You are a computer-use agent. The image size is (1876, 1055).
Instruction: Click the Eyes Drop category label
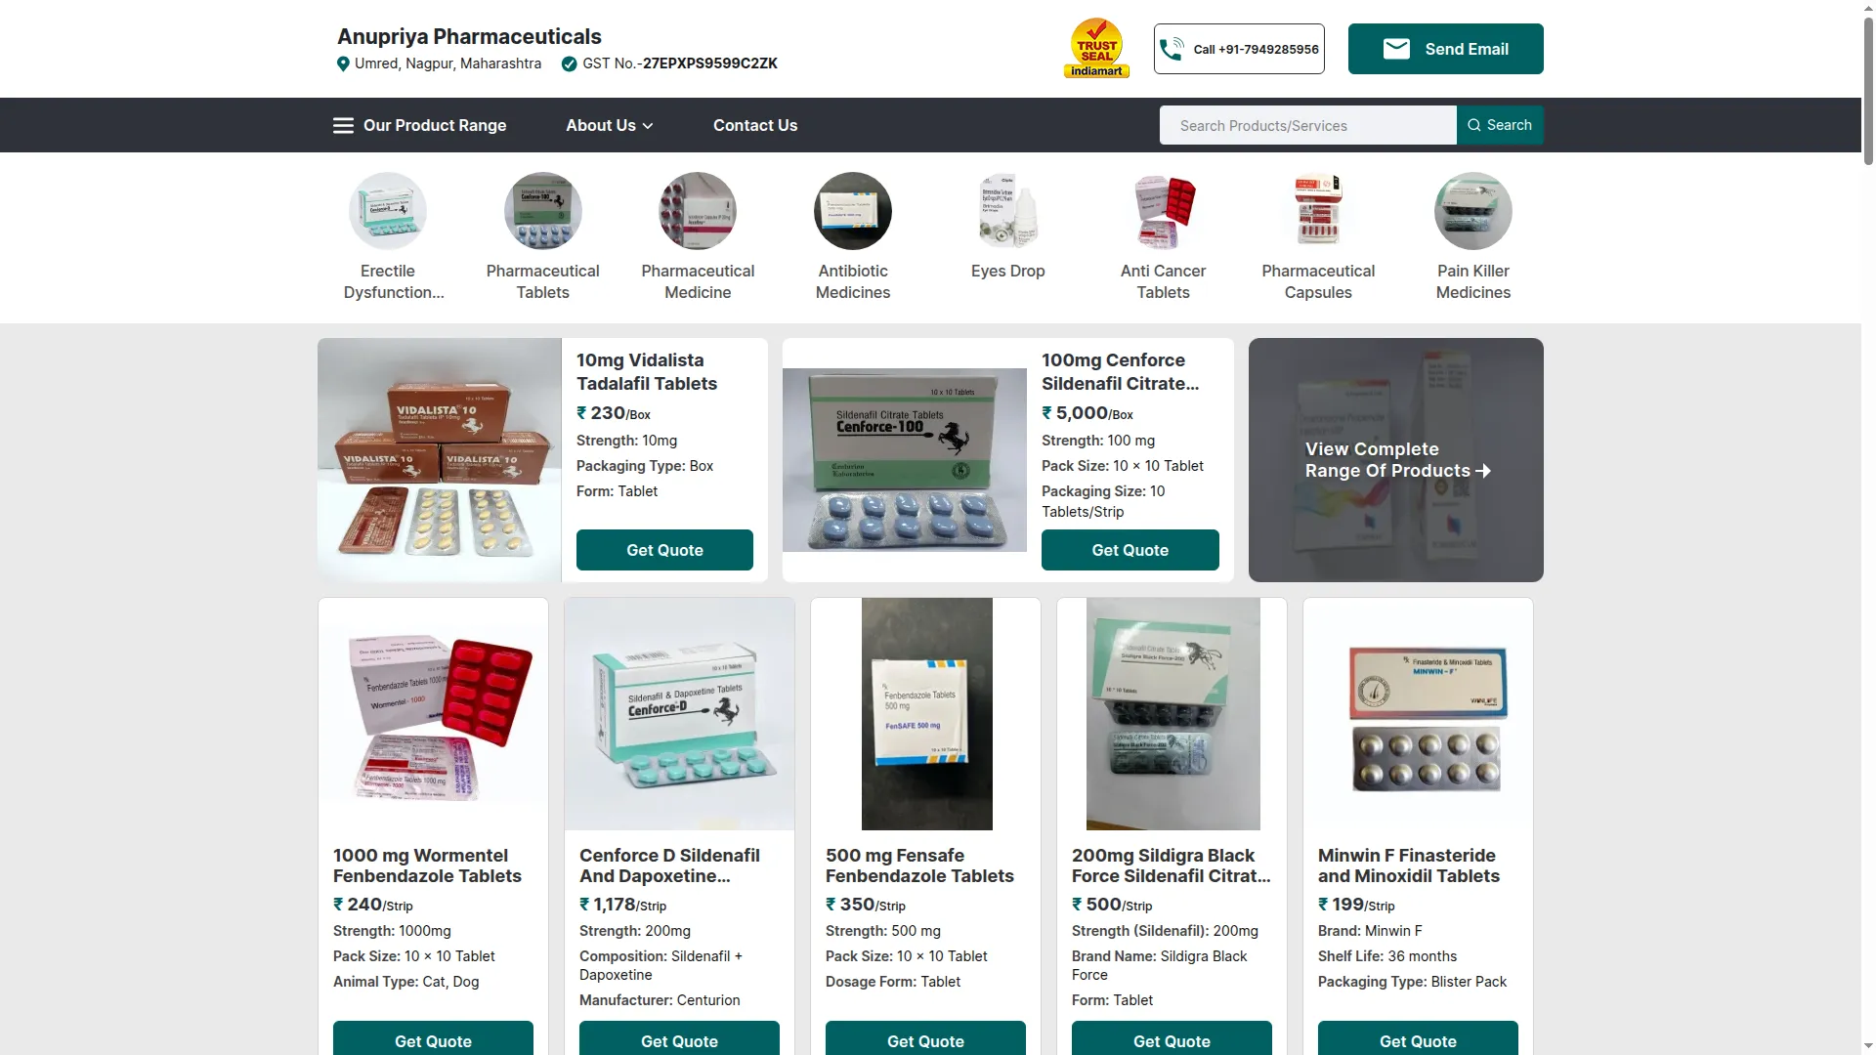(x=1008, y=271)
